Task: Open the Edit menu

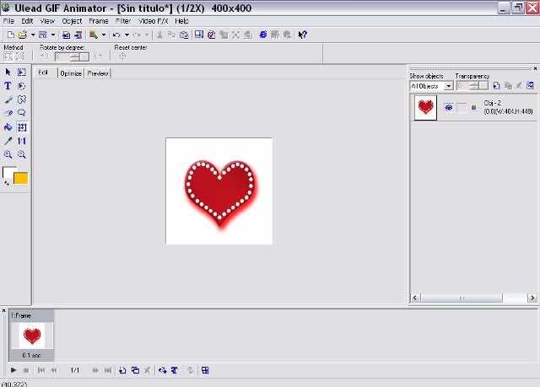Action: pos(27,21)
